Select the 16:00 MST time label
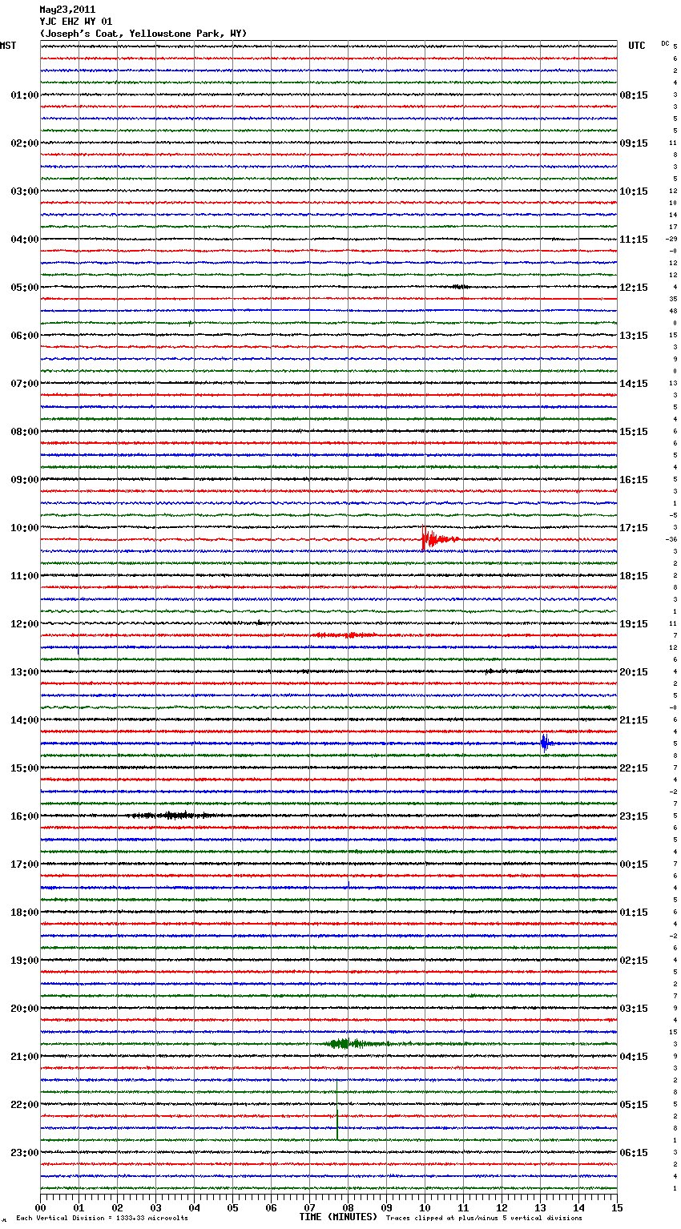This screenshot has height=1229, width=681. pyautogui.click(x=25, y=816)
